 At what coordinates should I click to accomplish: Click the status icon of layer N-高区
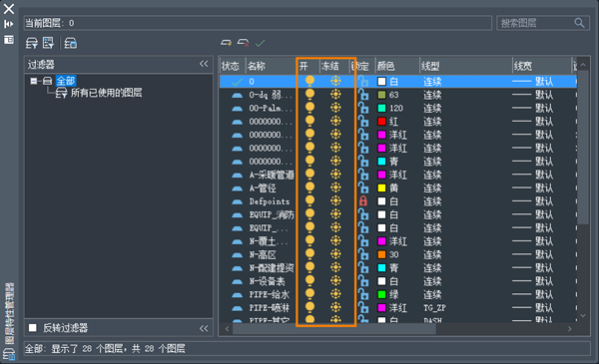[x=238, y=255]
